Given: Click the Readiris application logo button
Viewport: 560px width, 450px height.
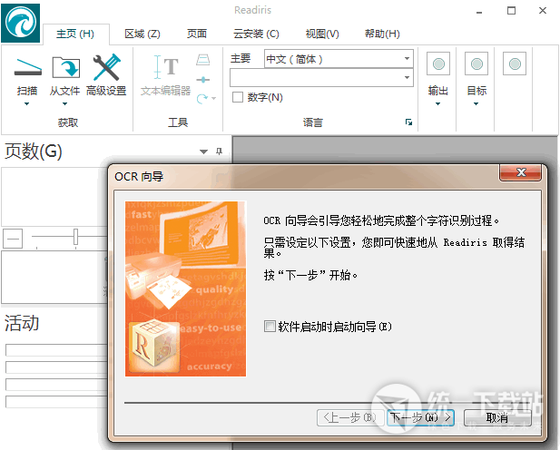Looking at the screenshot, I should (x=20, y=22).
